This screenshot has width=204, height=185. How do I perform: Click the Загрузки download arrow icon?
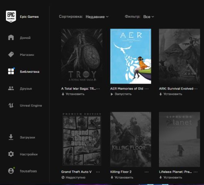click(x=11, y=137)
